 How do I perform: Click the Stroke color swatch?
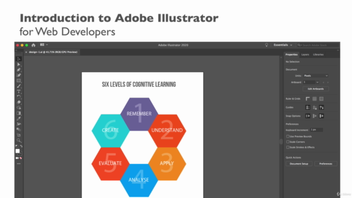tap(20, 153)
